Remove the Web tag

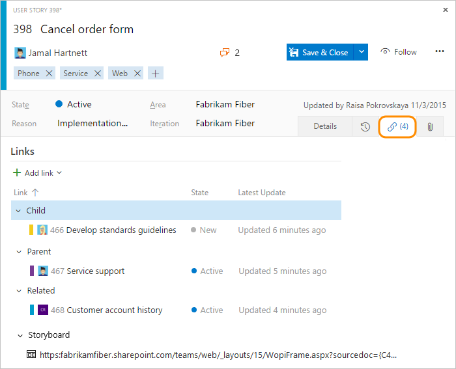[x=137, y=74]
